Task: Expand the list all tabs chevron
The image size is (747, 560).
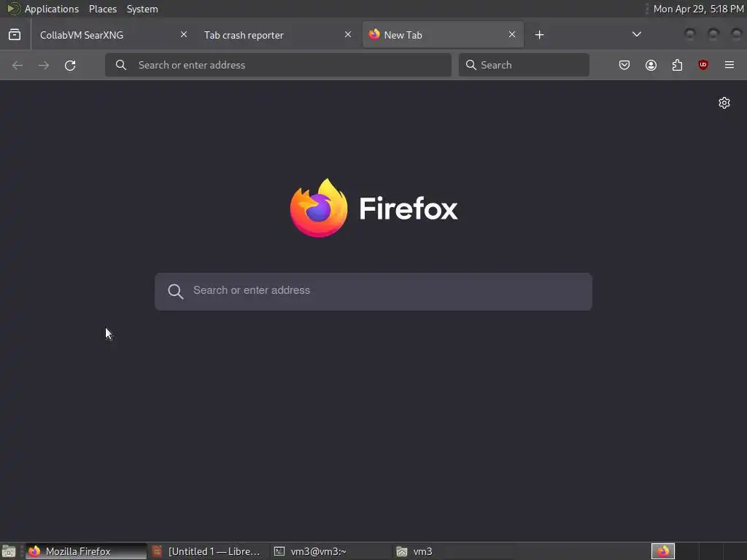Action: [x=636, y=34]
